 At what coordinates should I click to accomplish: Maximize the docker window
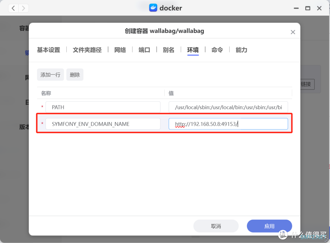[x=308, y=8]
